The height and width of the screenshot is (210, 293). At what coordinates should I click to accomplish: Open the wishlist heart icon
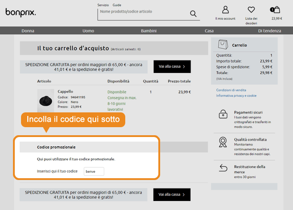[251, 10]
